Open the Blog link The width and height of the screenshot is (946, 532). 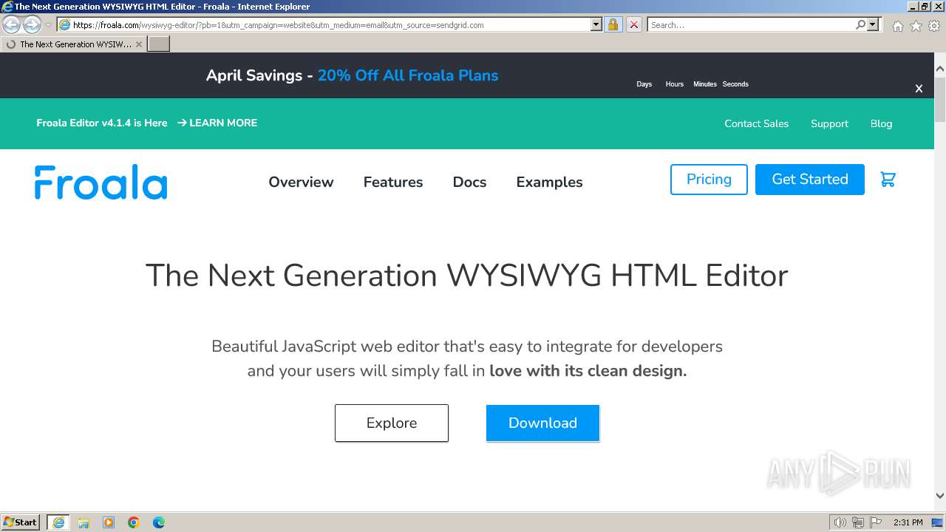tap(881, 123)
